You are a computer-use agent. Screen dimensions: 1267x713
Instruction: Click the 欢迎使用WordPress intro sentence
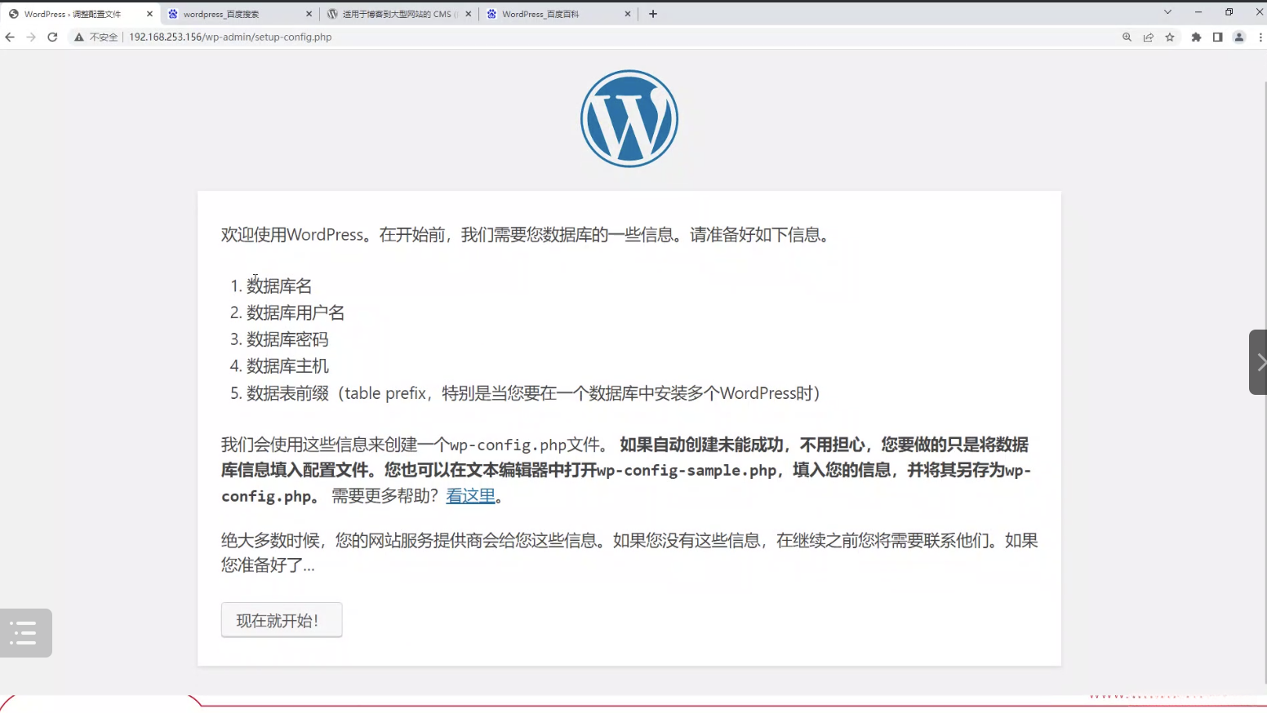(x=527, y=235)
